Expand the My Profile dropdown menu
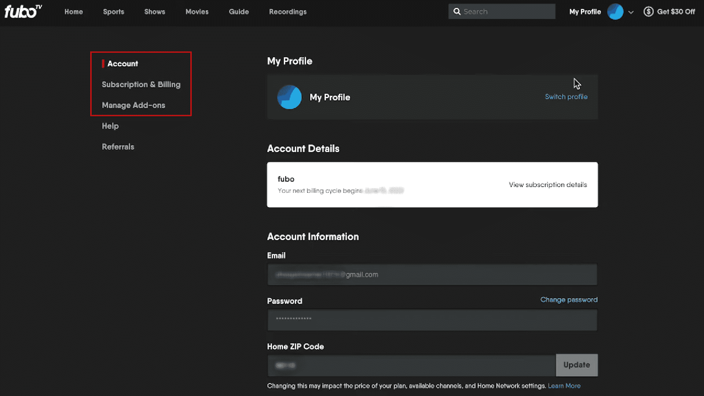Screen dimensions: 704x396 pos(631,12)
